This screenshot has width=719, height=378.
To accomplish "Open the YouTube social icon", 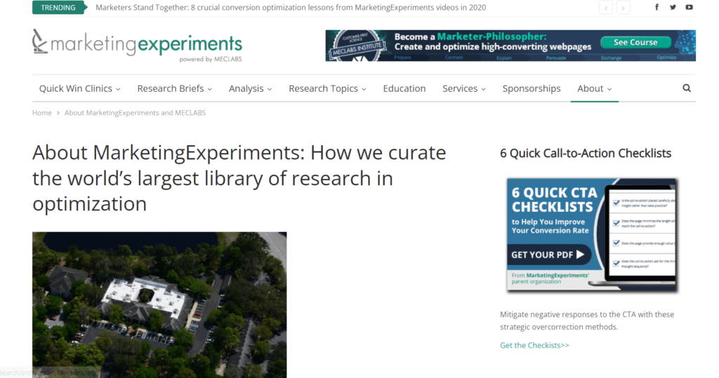I will tap(690, 7).
